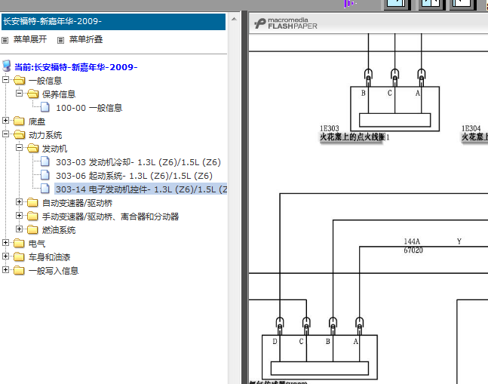Screen dimensions: 488x384
Task: Select the 电气 folder label
Action: click(x=37, y=244)
